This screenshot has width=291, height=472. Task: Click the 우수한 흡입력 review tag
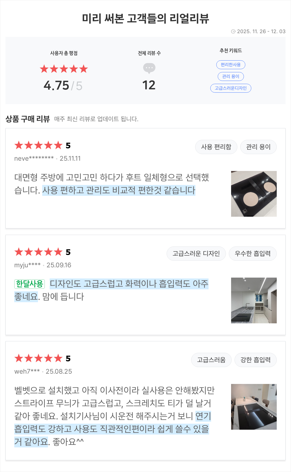(252, 254)
